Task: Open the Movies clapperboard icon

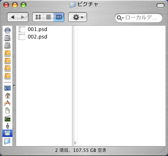Action: pyautogui.click(x=7, y=118)
